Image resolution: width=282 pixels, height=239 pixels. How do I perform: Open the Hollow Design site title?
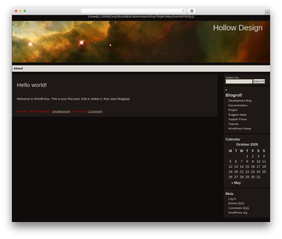[237, 28]
